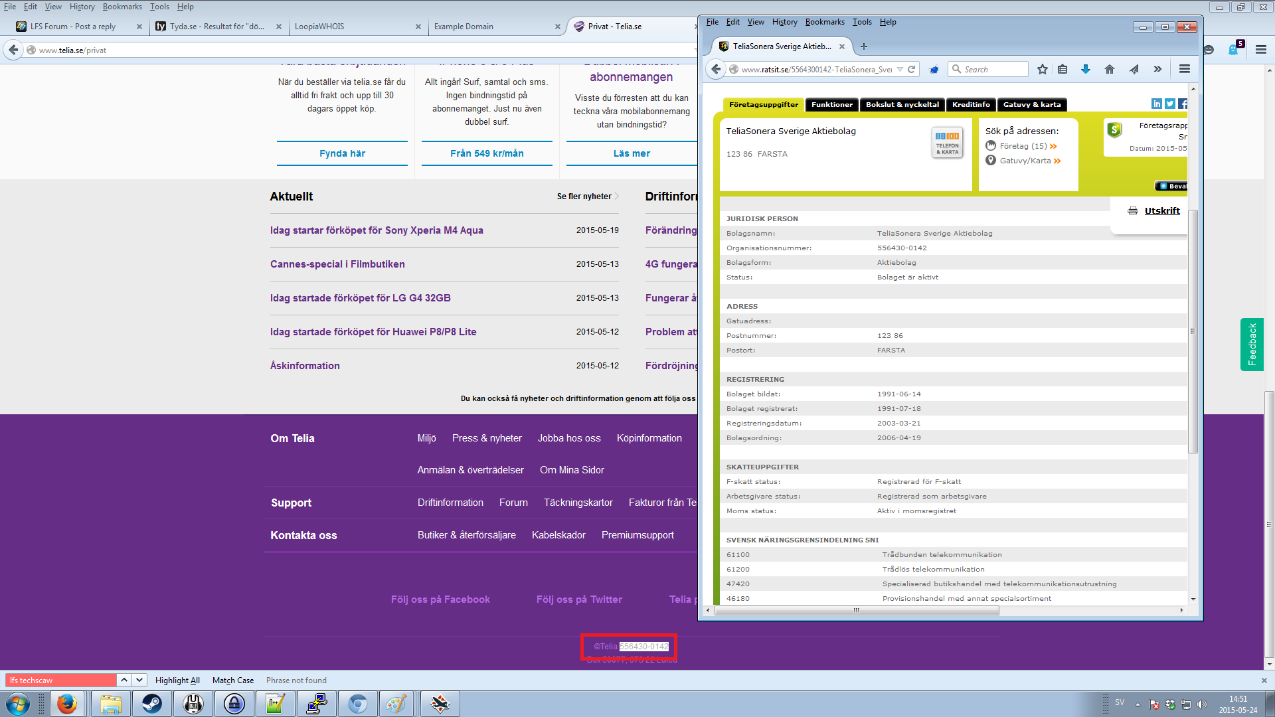The width and height of the screenshot is (1275, 717).
Task: Open the Kreditinfo tab
Action: click(x=970, y=105)
